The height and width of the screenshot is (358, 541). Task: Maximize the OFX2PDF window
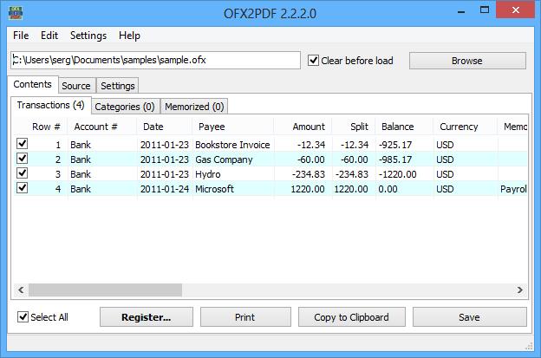[x=485, y=10]
